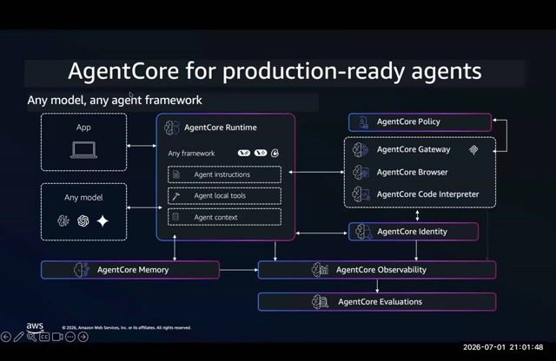Toggle closed captions CC button
This screenshot has height=361, width=556.
point(44,337)
